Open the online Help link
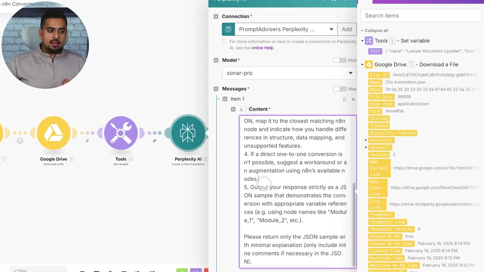The width and height of the screenshot is (484, 272). [x=262, y=48]
